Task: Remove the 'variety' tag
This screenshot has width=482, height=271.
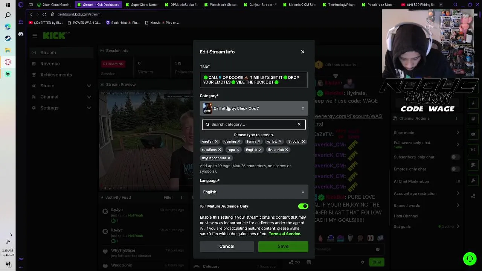Action: [x=280, y=142]
